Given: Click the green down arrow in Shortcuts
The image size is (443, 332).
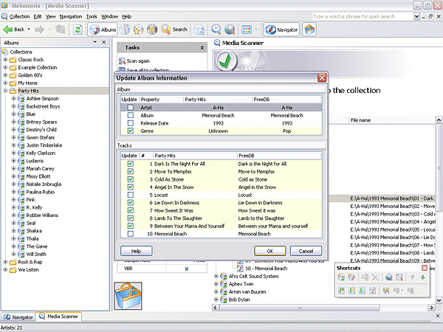Looking at the screenshot, I should pos(423,277).
